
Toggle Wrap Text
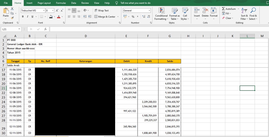tap(101, 10)
